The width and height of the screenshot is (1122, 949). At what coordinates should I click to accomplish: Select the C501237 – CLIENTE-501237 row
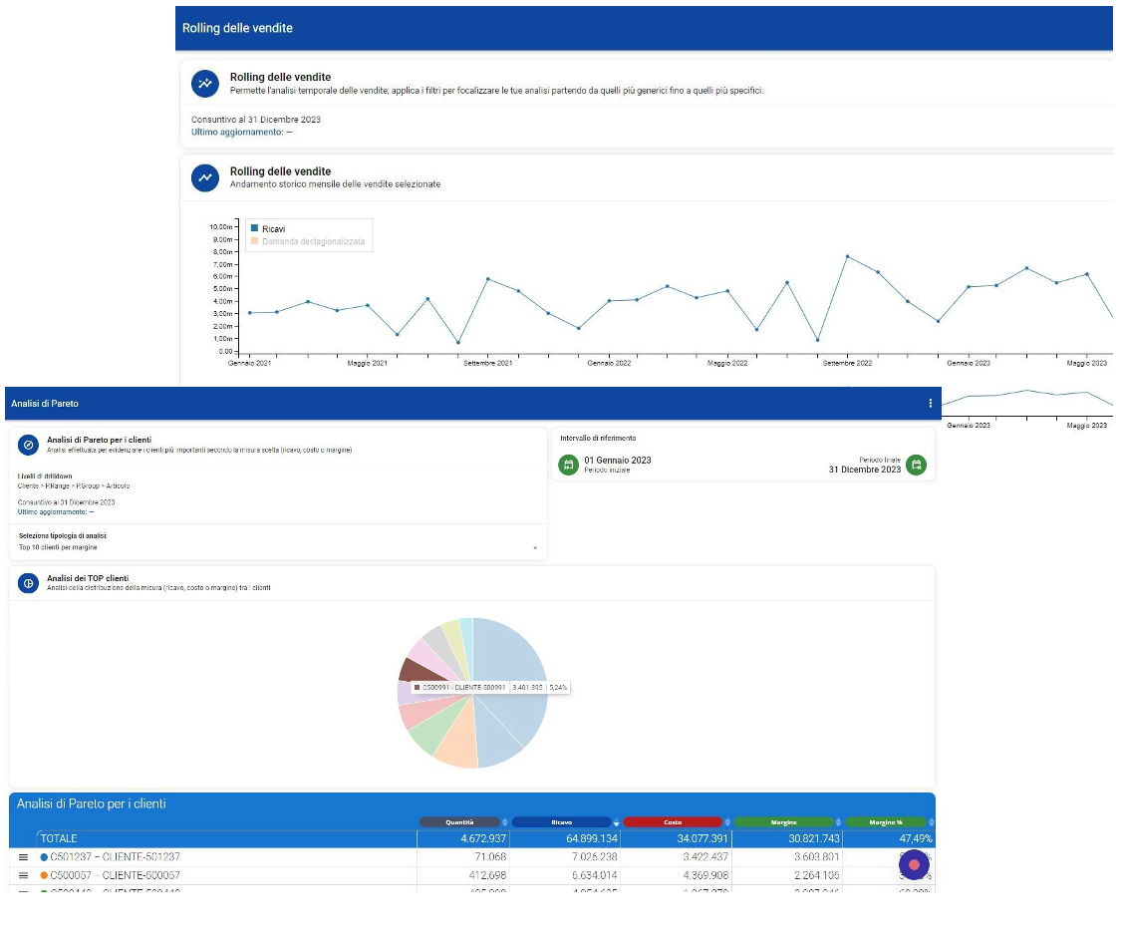pos(472,857)
